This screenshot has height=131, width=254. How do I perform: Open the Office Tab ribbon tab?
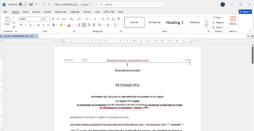click(x=109, y=12)
